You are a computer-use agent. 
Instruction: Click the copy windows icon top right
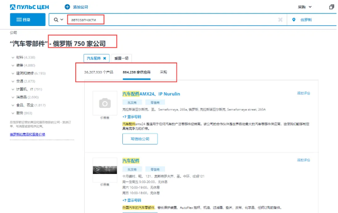331,7
